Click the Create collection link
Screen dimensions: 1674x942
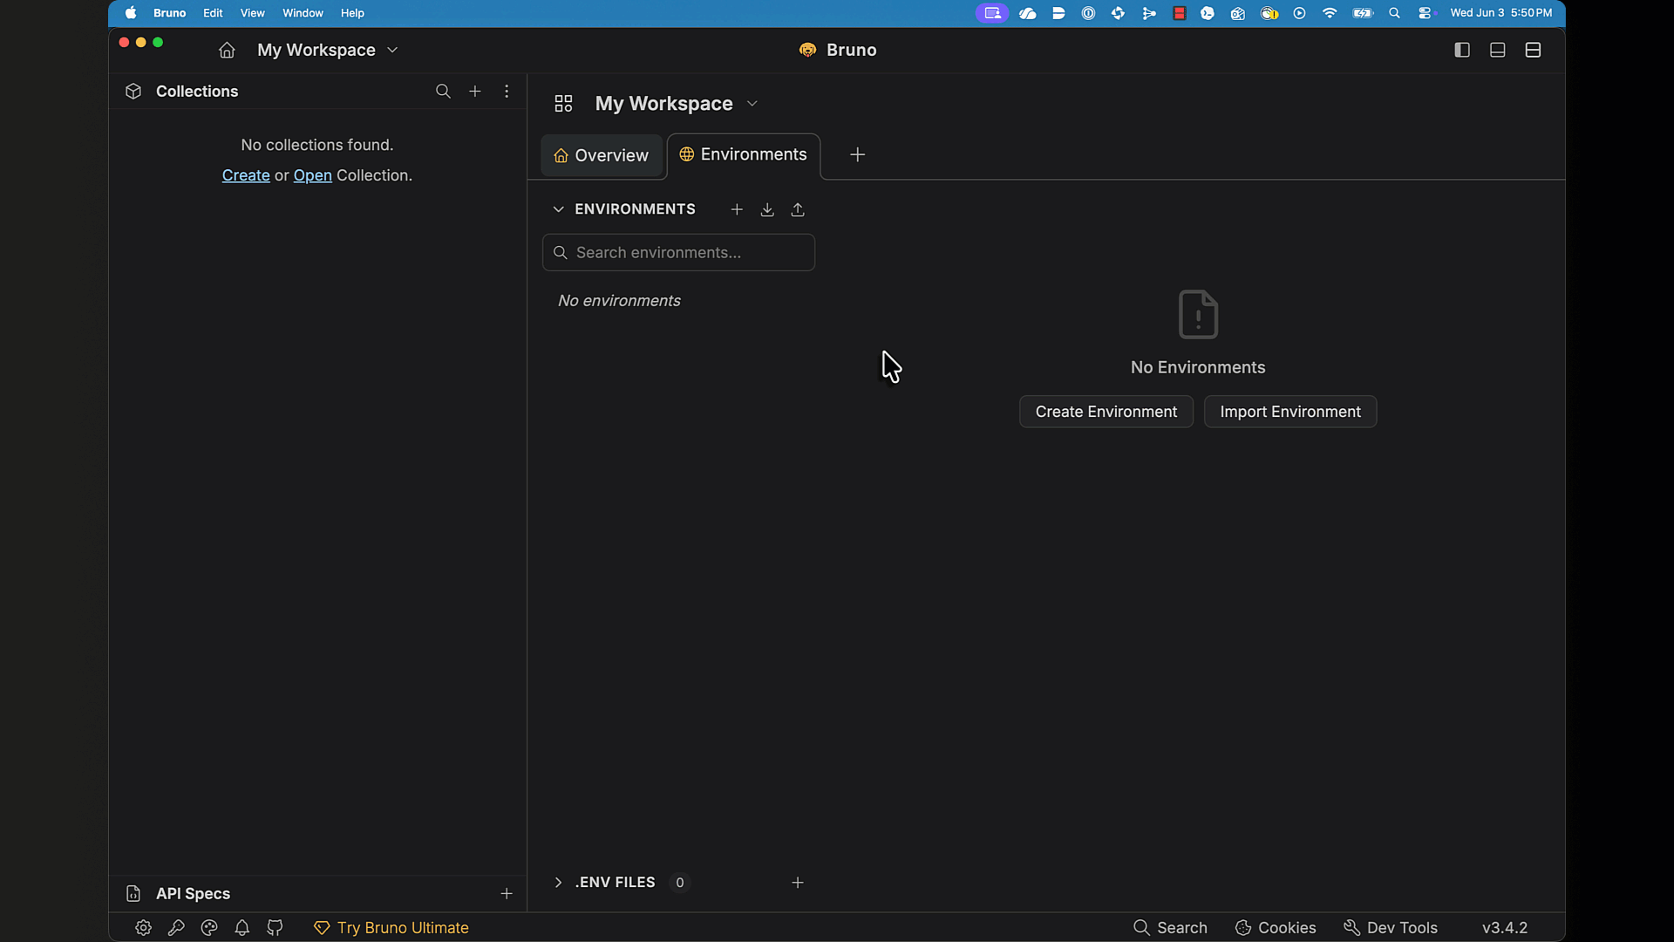click(246, 175)
